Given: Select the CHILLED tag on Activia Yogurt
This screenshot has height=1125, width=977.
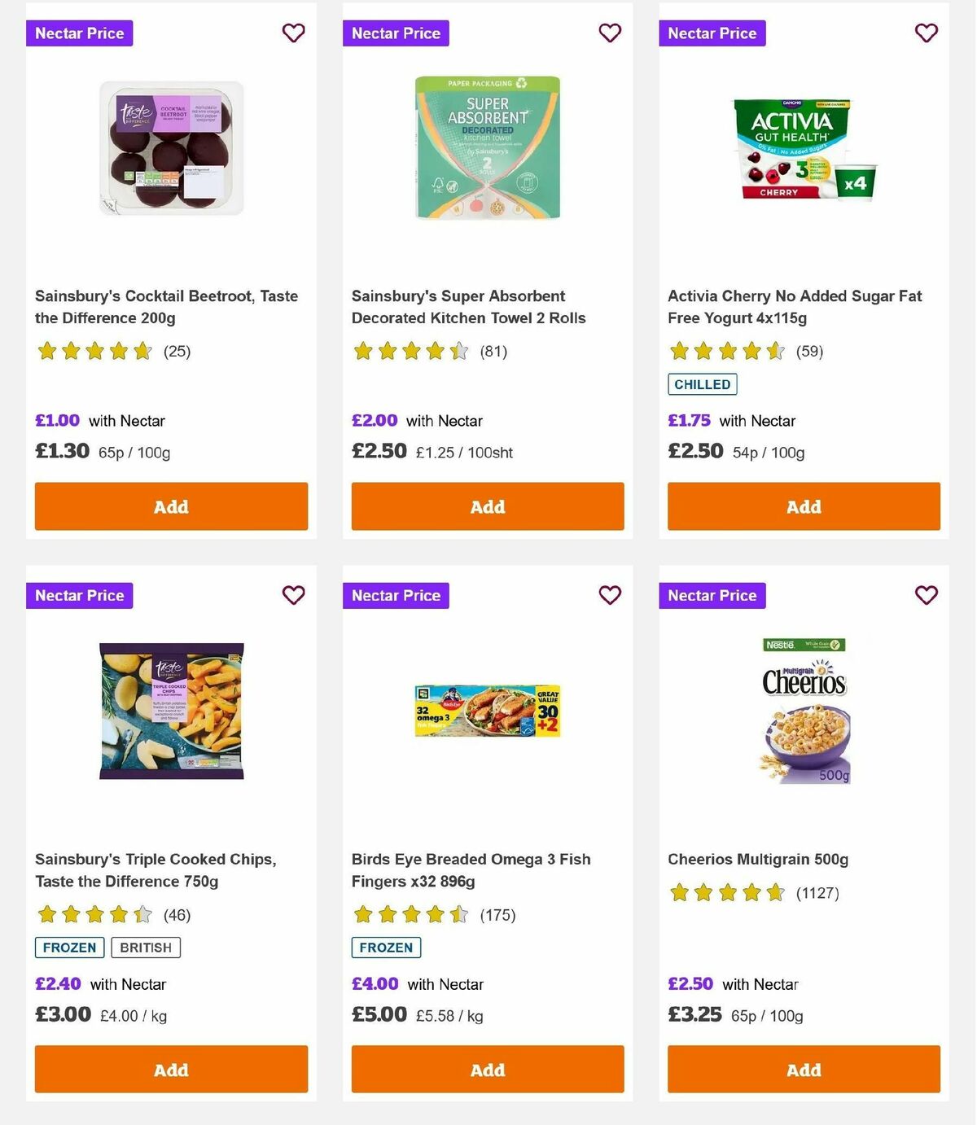Looking at the screenshot, I should point(702,383).
